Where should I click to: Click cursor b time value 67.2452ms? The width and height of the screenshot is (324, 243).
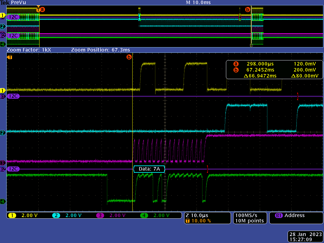(260, 70)
